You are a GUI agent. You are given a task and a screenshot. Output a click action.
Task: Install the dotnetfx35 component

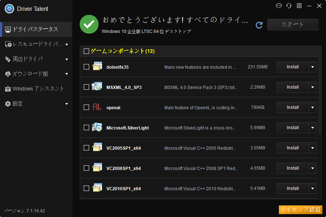click(293, 67)
